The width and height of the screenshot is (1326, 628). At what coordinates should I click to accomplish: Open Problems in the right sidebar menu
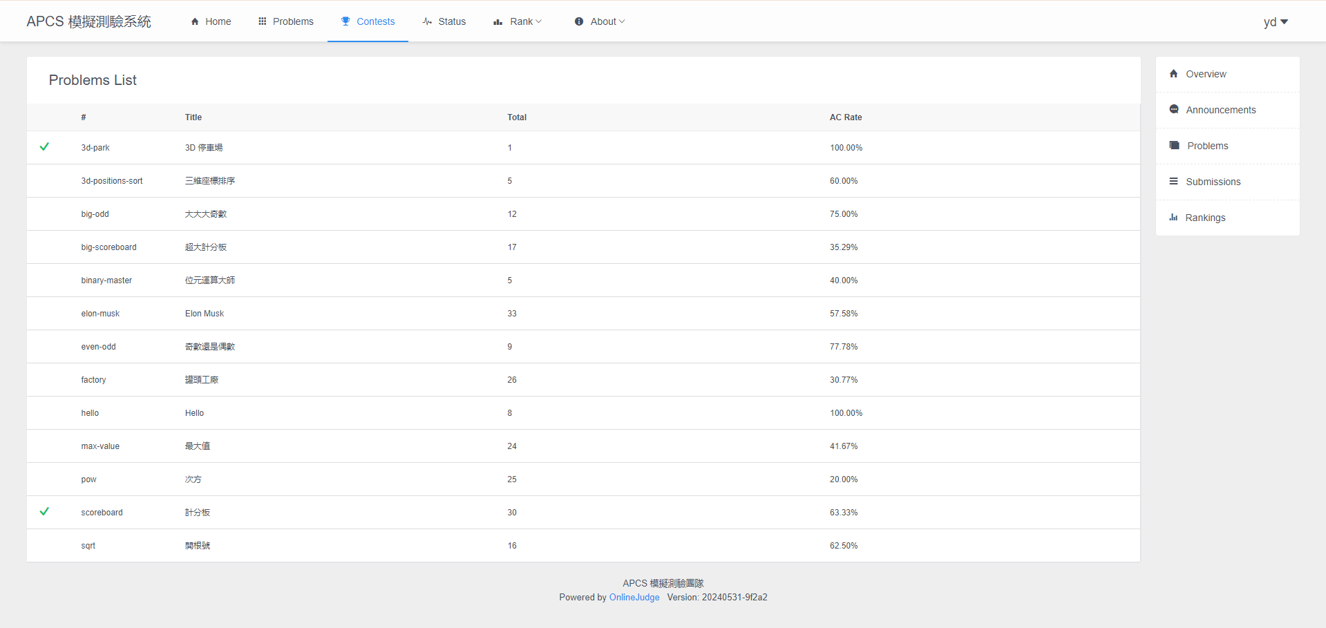(x=1207, y=146)
